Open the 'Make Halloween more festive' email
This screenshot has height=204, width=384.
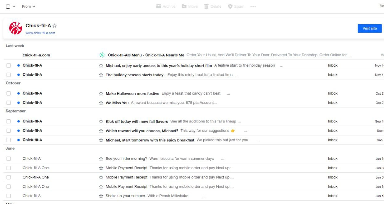pyautogui.click(x=132, y=93)
